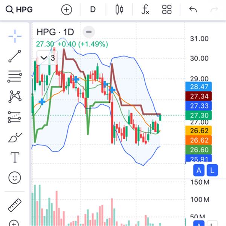Viewport: 226px width, 226px height.
Task: Select the ruler measure tool
Action: pos(15,205)
